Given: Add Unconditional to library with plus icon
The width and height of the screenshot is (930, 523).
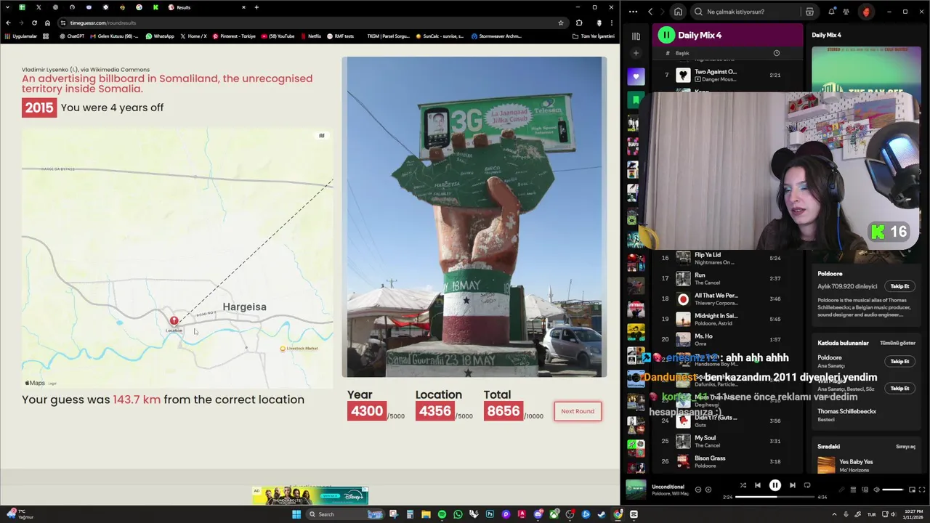Looking at the screenshot, I should (708, 490).
